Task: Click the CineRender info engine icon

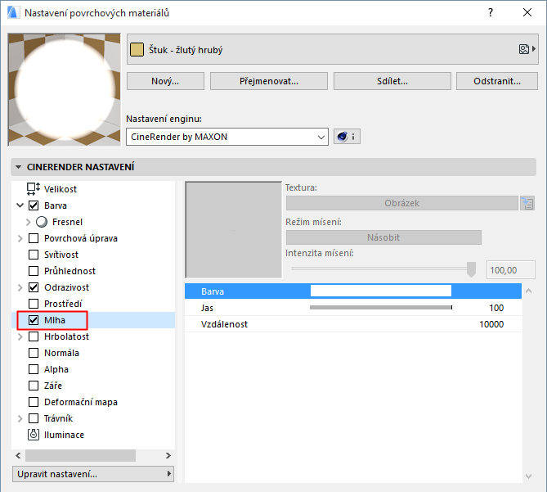Action: click(x=347, y=137)
